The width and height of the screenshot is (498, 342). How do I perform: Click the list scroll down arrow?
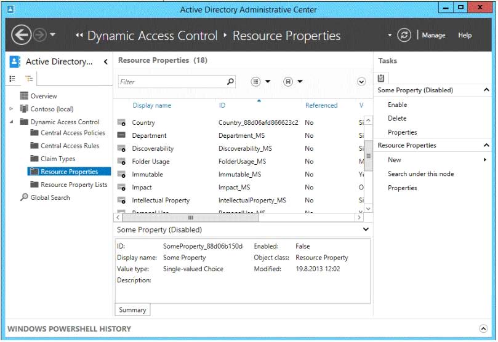[368, 209]
